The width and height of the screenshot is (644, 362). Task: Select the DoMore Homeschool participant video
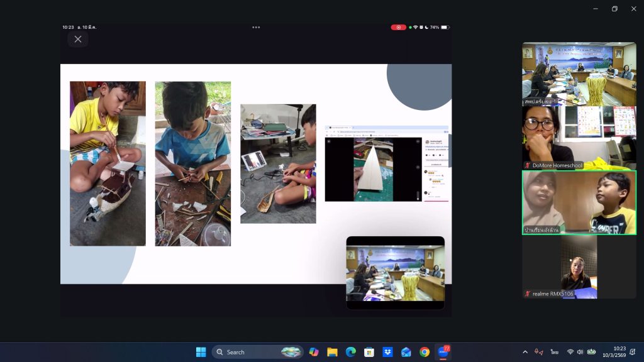pos(579,138)
